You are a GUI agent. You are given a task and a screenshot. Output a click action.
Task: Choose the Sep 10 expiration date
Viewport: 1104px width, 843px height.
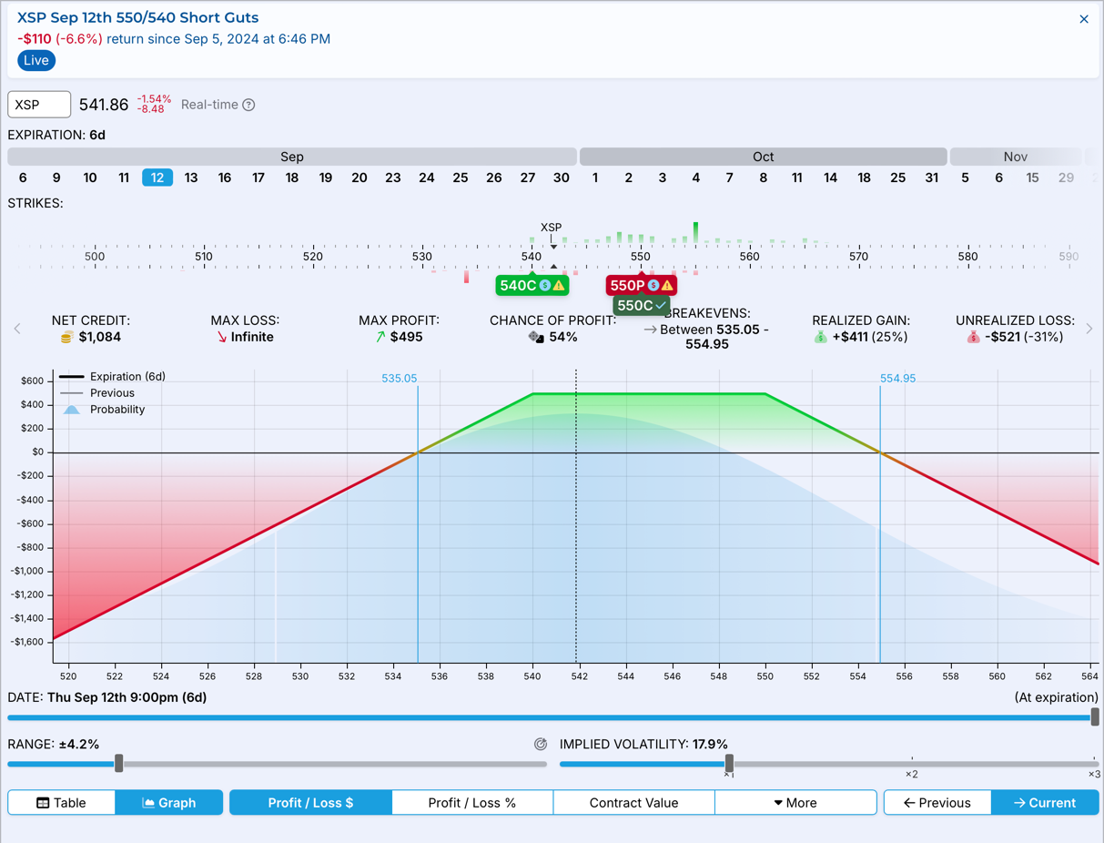coord(90,178)
